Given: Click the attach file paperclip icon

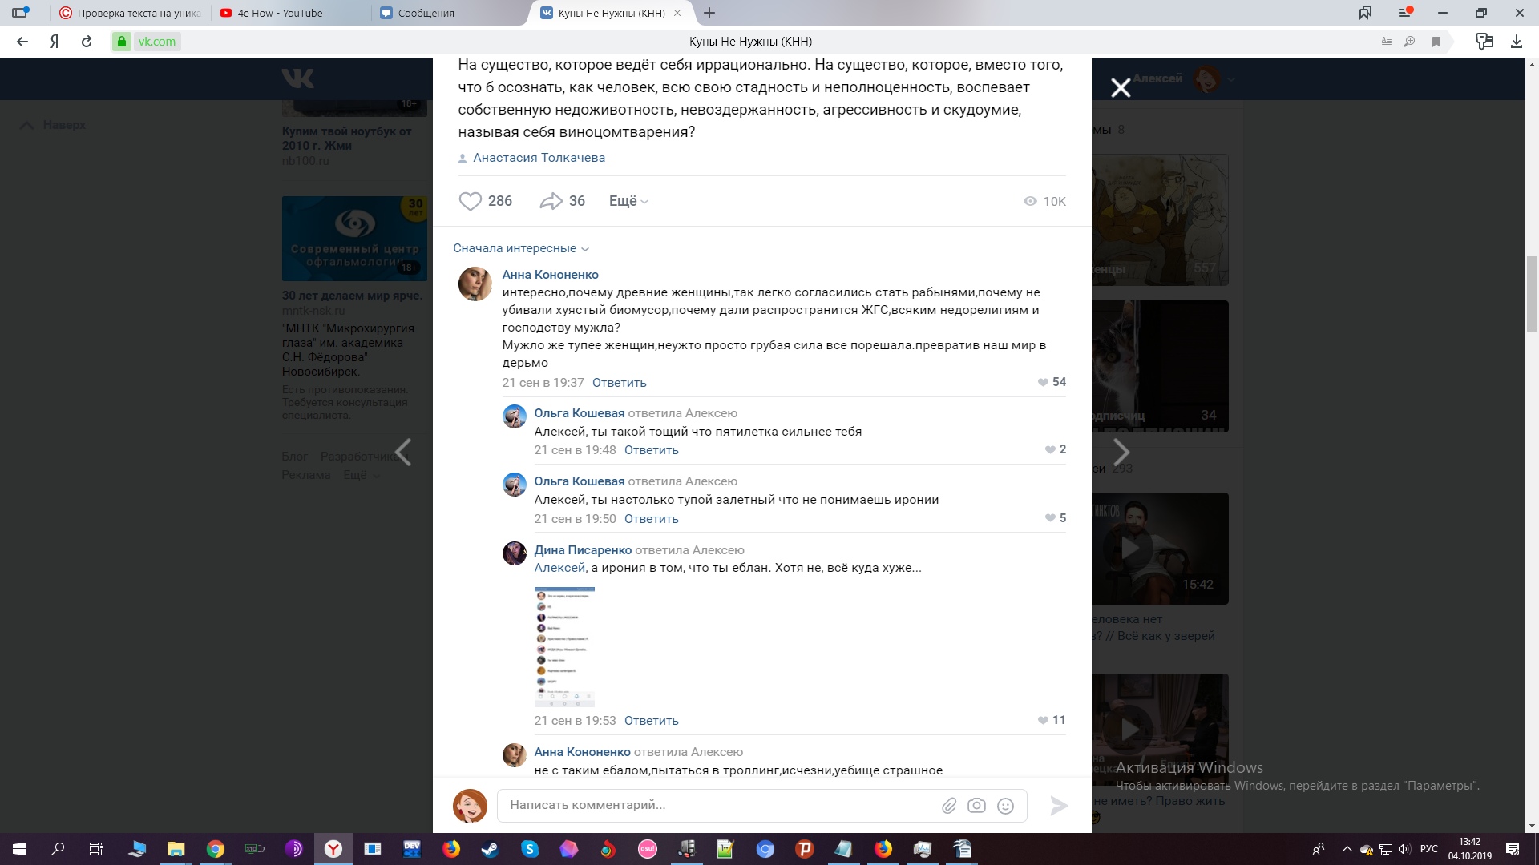Looking at the screenshot, I should pos(949,806).
